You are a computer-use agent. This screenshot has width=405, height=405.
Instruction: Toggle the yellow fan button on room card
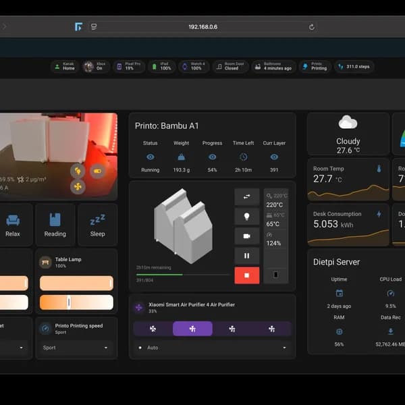(78, 186)
